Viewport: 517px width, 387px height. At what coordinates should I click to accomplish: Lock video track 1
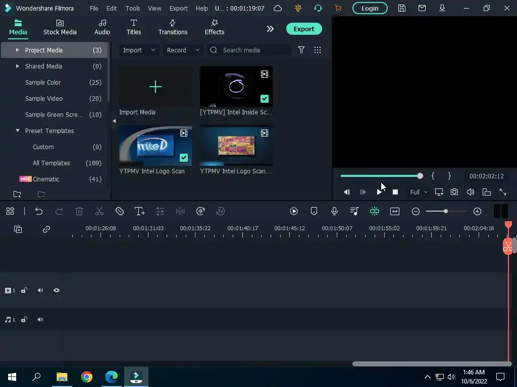(x=24, y=290)
